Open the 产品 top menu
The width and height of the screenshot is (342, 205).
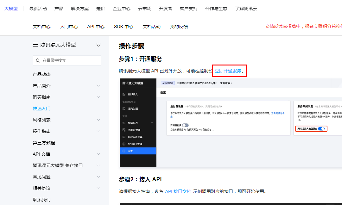tap(59, 9)
